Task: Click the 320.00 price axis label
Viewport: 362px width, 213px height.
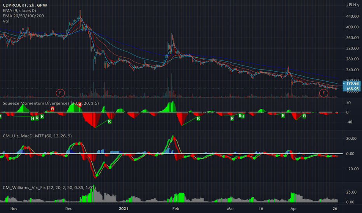Action: (353, 48)
